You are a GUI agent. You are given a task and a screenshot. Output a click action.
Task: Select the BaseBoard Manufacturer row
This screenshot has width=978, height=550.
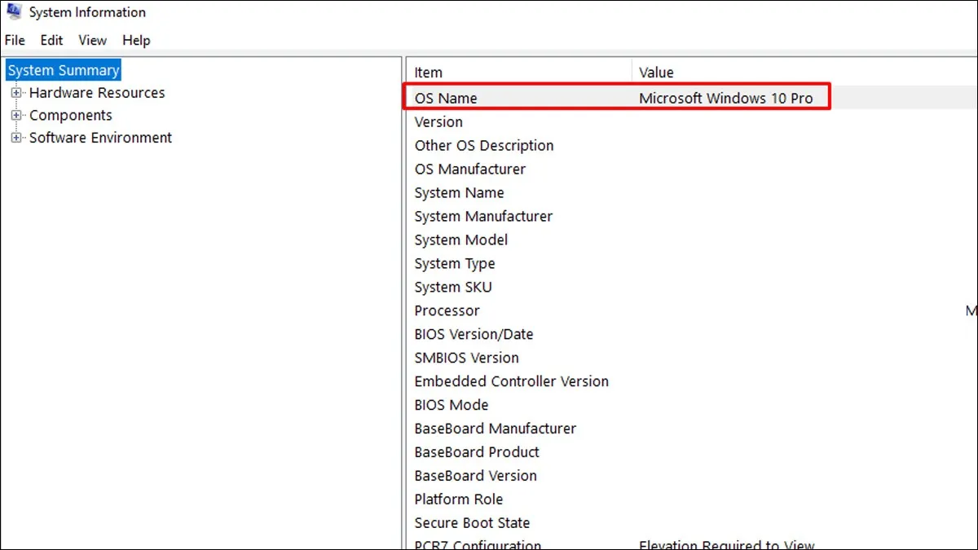pyautogui.click(x=495, y=428)
